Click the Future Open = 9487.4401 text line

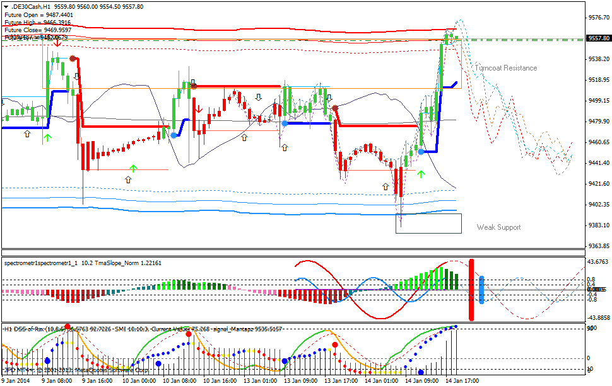39,14
